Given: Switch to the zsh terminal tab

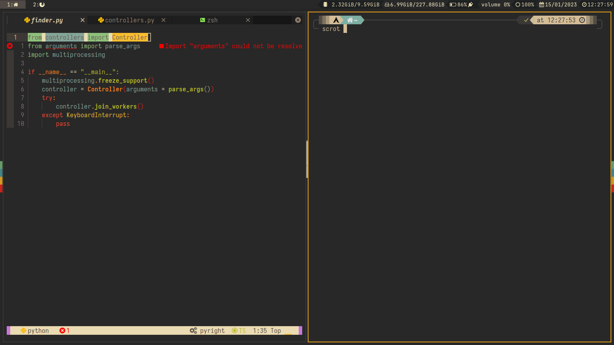Looking at the screenshot, I should pos(212,20).
